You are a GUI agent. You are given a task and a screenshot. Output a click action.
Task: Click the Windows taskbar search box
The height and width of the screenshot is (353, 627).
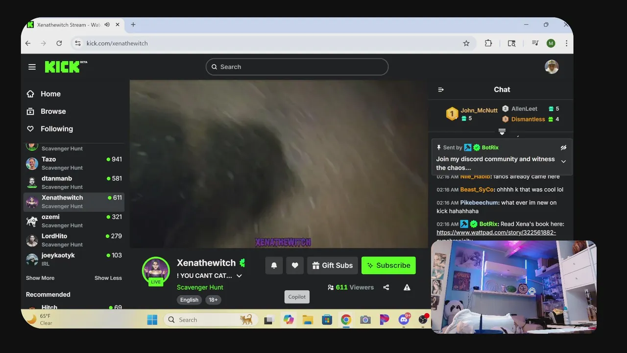[210, 320]
